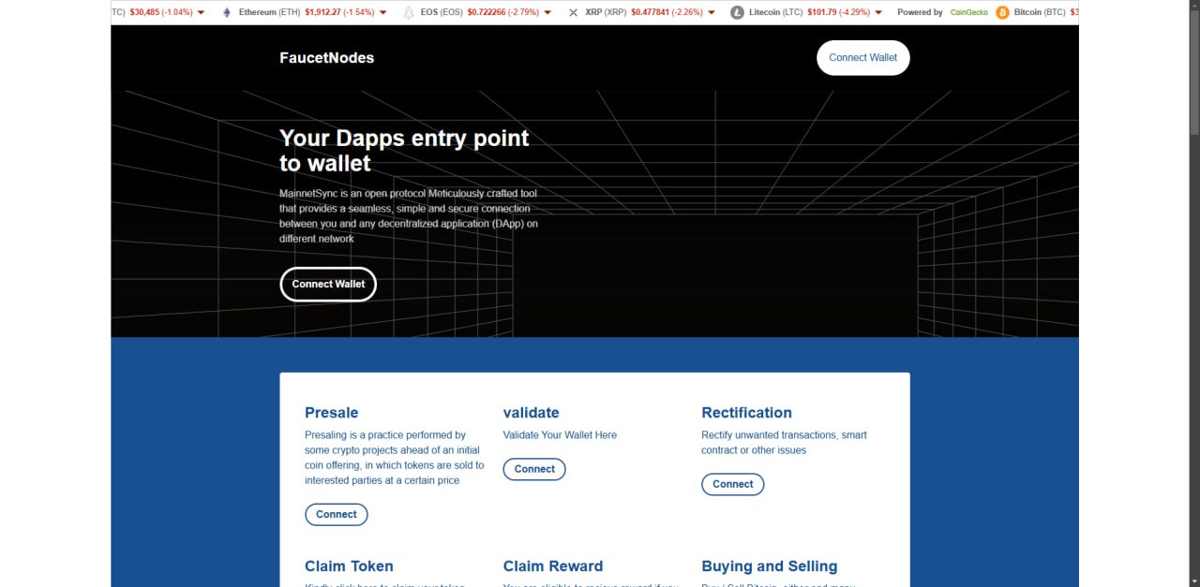The image size is (1200, 587).
Task: Click the XRP cross logo icon
Action: [x=573, y=12]
